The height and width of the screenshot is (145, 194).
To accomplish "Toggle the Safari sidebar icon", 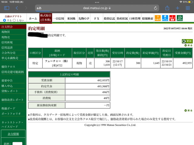I will coord(7,8).
